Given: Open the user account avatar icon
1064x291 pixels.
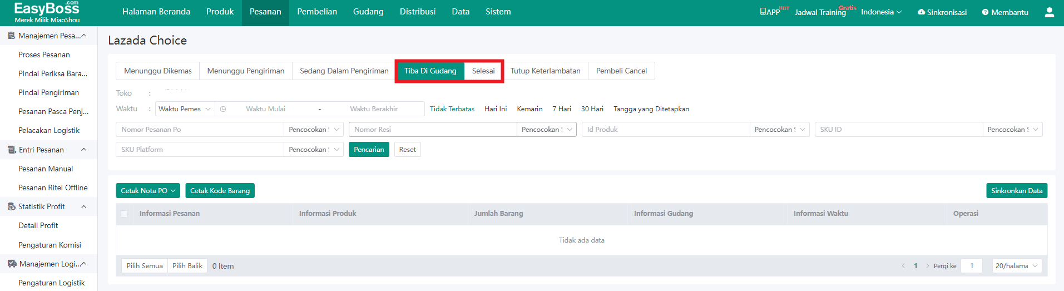Looking at the screenshot, I should [x=1049, y=12].
